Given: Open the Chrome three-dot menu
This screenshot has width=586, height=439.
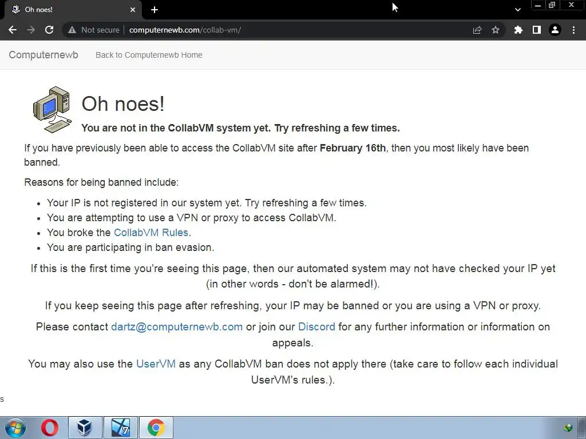Looking at the screenshot, I should click(573, 30).
